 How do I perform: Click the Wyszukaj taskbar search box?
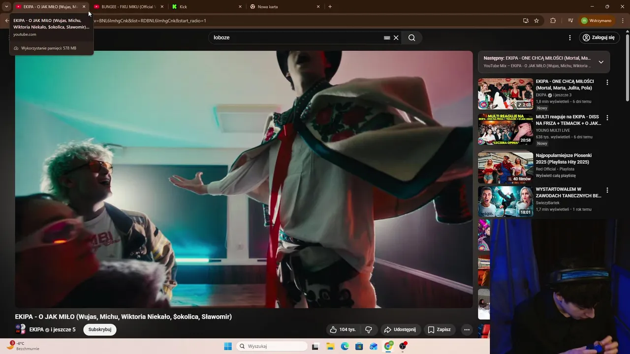click(272, 346)
